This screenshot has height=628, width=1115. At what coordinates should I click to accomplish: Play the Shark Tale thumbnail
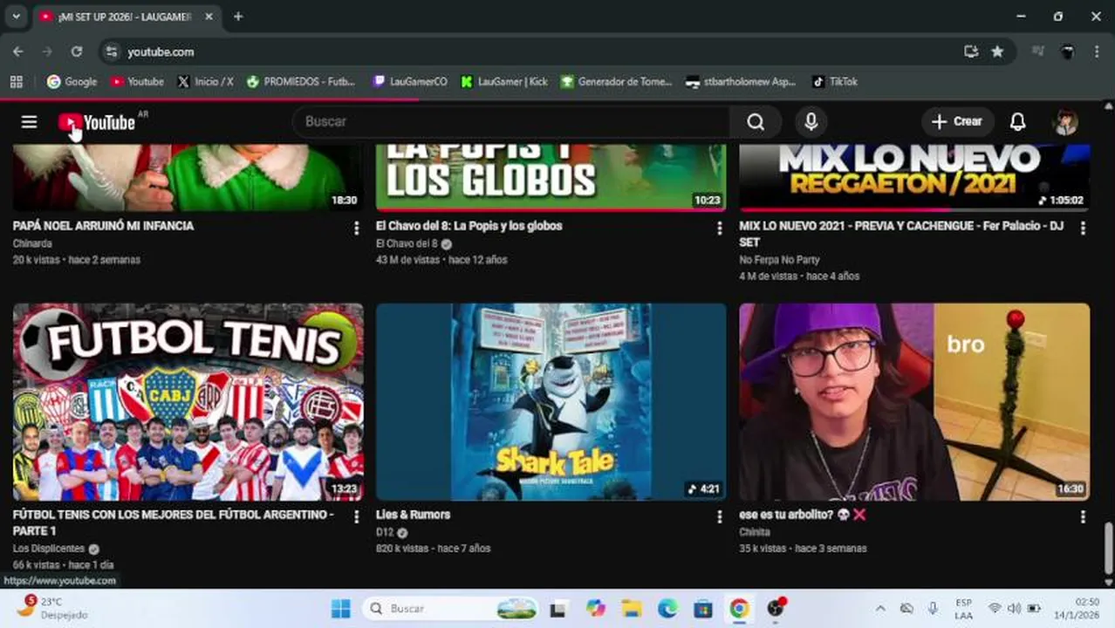coord(551,402)
